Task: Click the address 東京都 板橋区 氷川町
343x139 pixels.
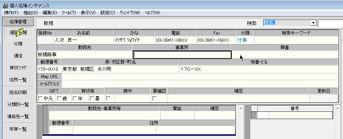Action: point(121,69)
